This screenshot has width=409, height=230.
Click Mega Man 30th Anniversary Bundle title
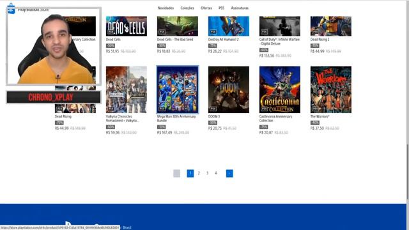[176, 118]
